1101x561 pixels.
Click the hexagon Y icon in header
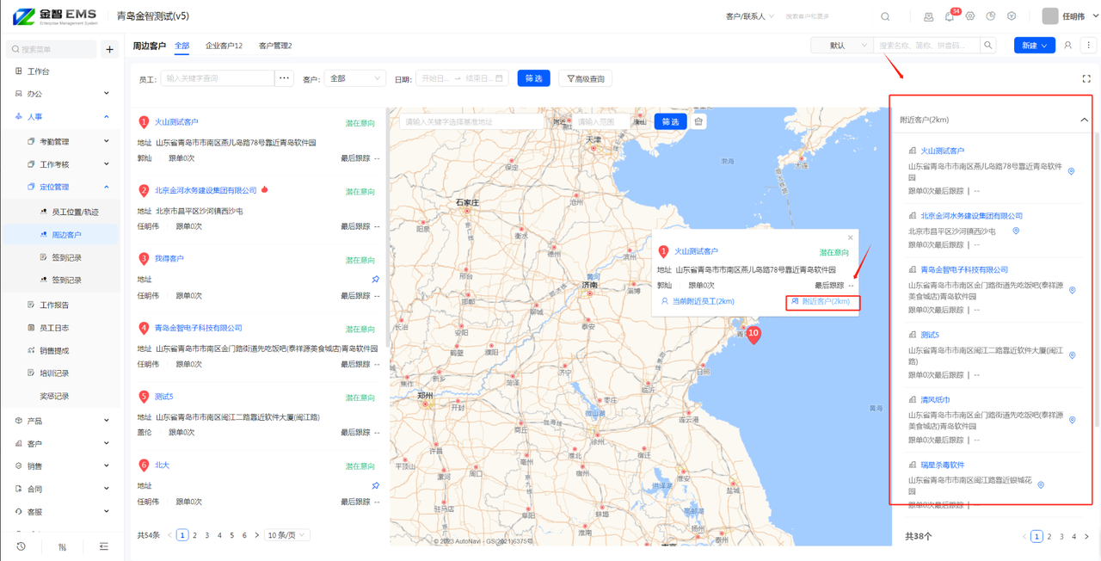(1012, 16)
